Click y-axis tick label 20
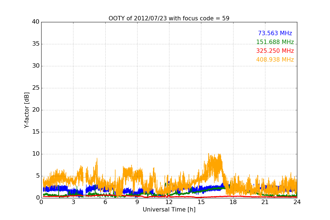This screenshot has width=330, height=220. (36, 110)
